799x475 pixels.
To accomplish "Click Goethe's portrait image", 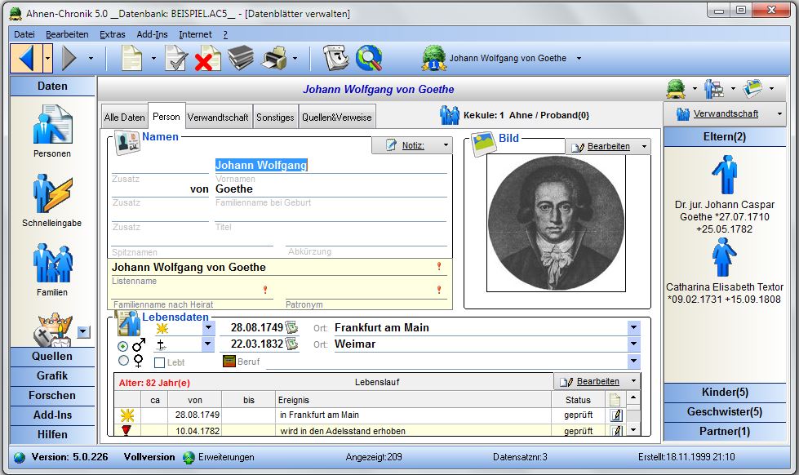I will point(556,224).
